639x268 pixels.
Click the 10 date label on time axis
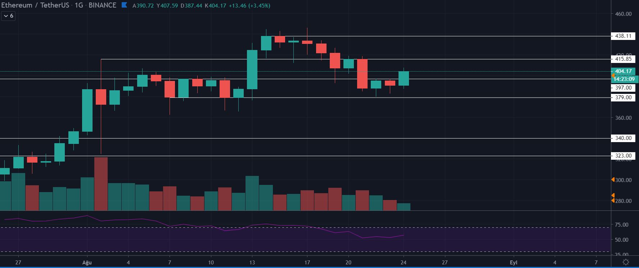point(211,263)
